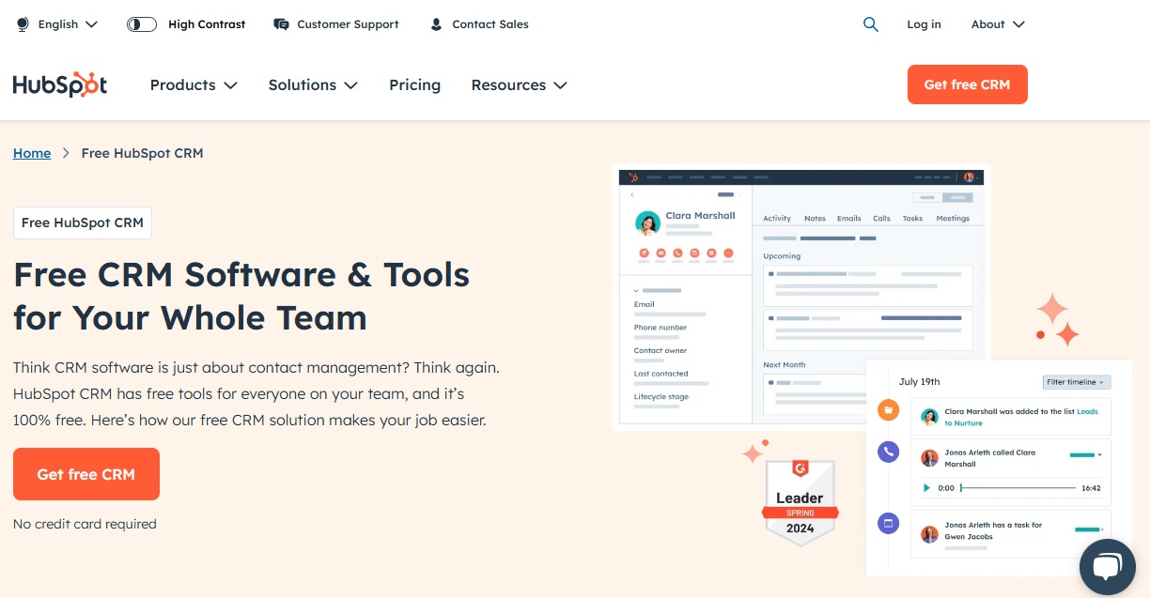Click the 'Contact owner' field label
The height and width of the screenshot is (598, 1150).
pos(660,351)
